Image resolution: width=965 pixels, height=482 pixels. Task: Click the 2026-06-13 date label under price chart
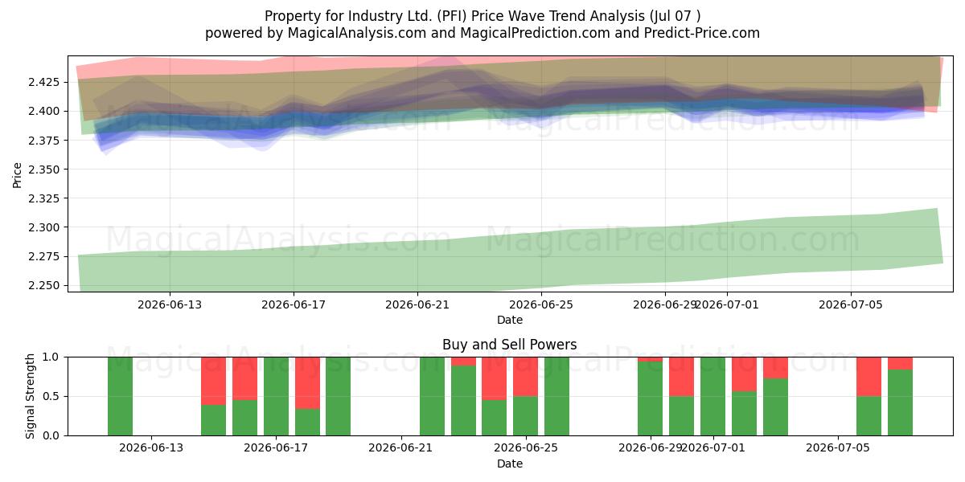169,304
